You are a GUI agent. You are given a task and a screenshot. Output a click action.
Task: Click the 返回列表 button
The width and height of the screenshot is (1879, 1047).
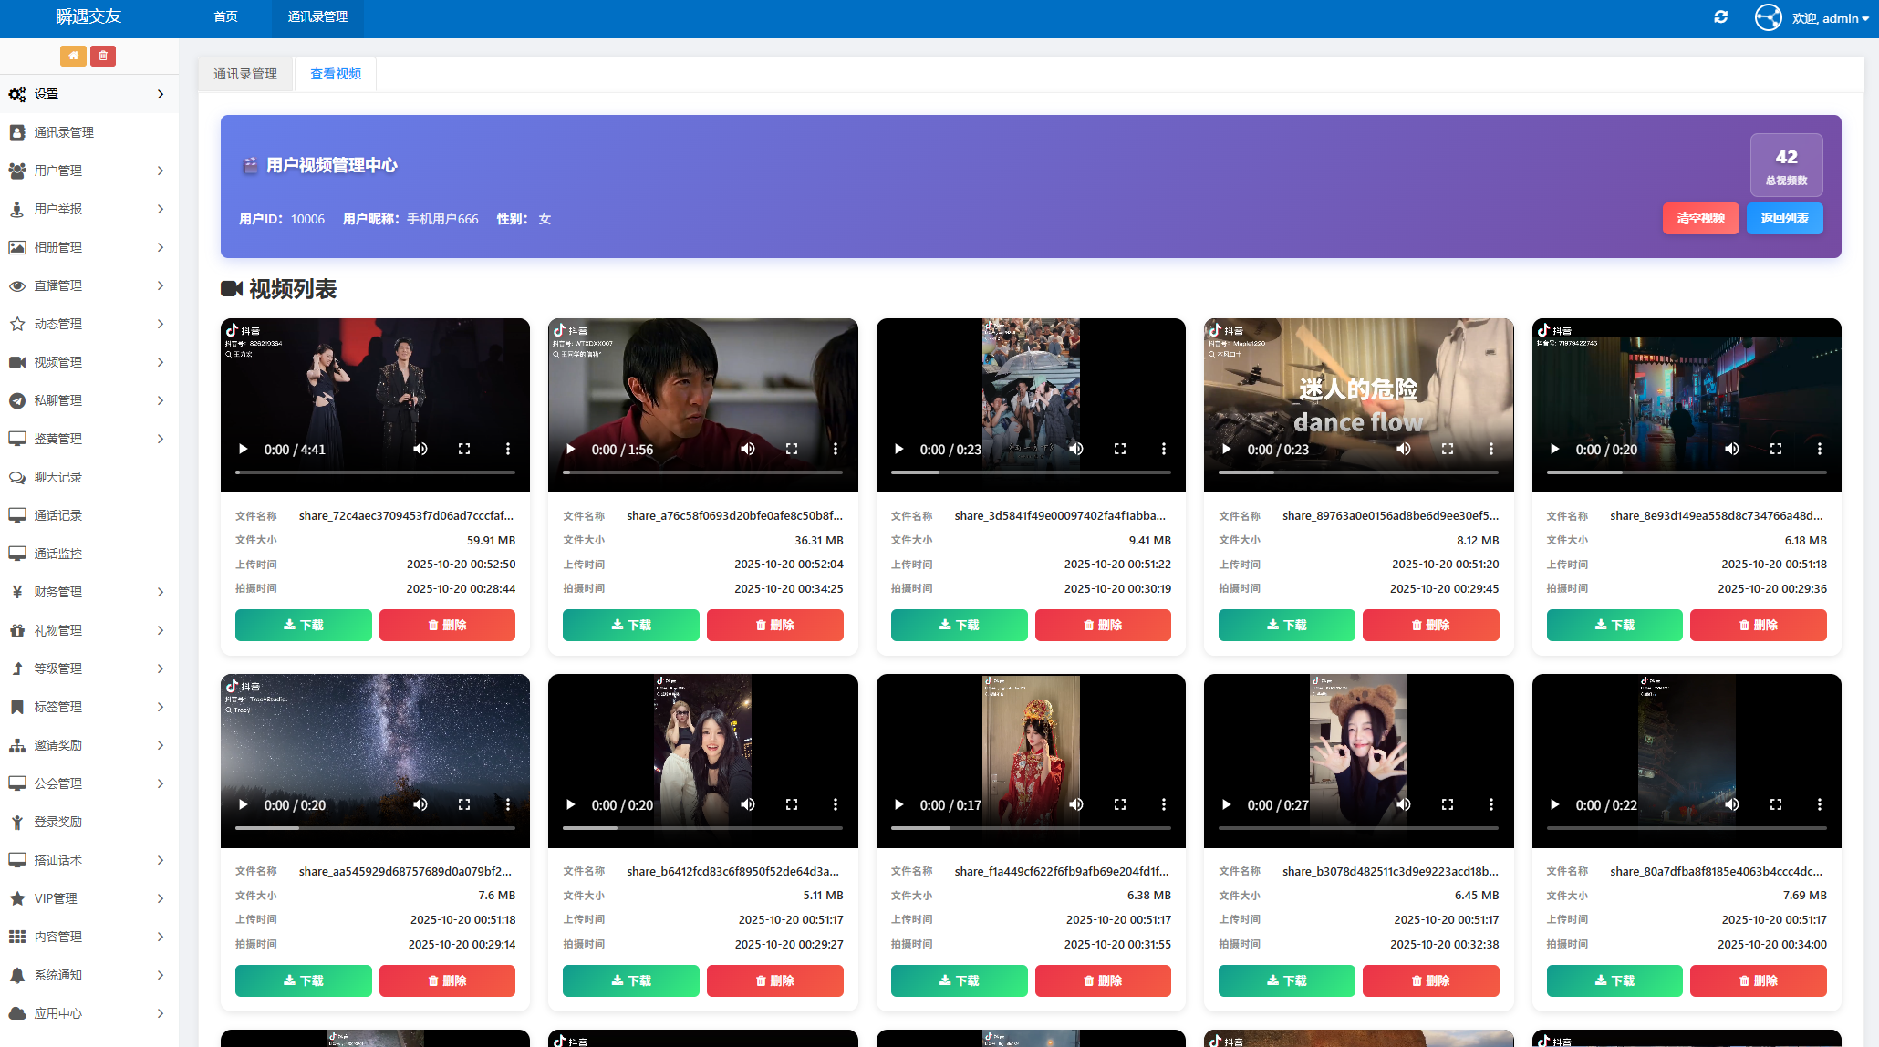click(x=1784, y=218)
